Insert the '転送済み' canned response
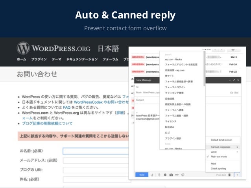Viewport: 251px width, 188px height. point(170,127)
